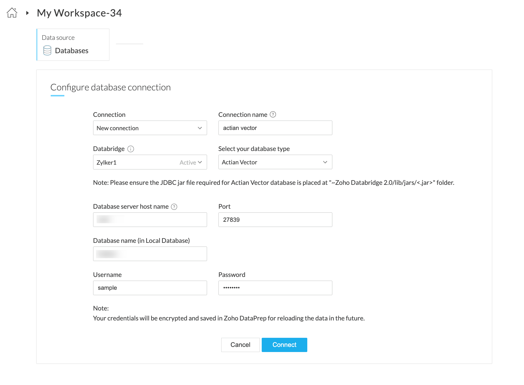Click the Connection name help icon

[x=273, y=115]
